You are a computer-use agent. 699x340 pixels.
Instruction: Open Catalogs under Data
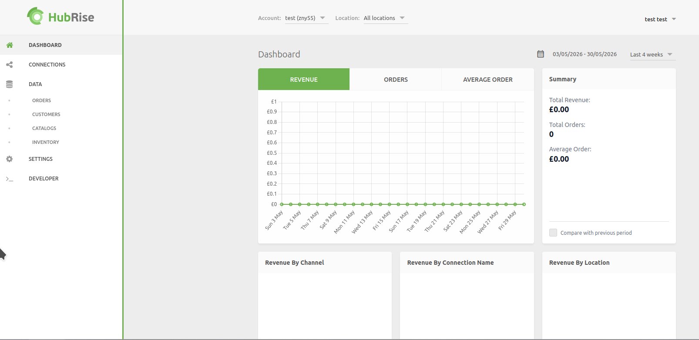point(44,128)
